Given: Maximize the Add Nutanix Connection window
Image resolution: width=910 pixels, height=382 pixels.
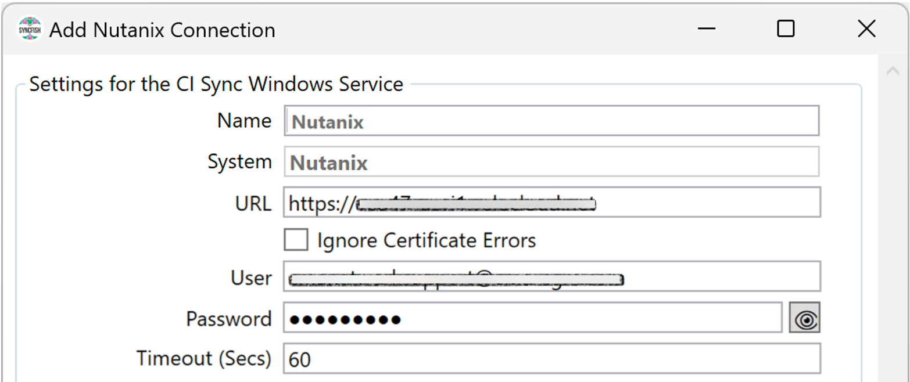Looking at the screenshot, I should click(x=786, y=29).
